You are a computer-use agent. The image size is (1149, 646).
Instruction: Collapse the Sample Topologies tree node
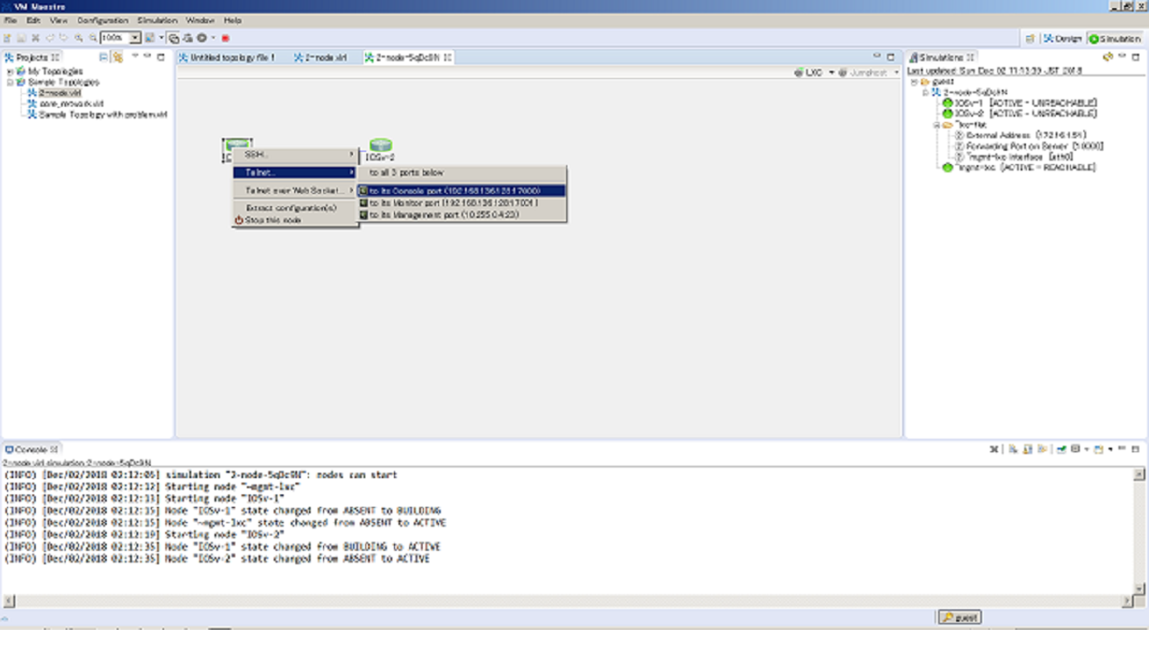coord(9,82)
